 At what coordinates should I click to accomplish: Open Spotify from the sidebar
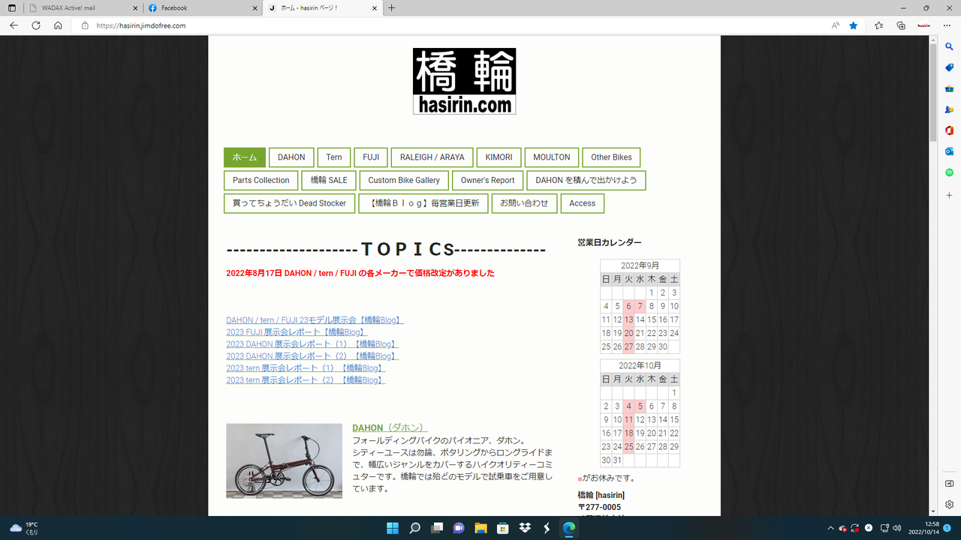coord(949,172)
